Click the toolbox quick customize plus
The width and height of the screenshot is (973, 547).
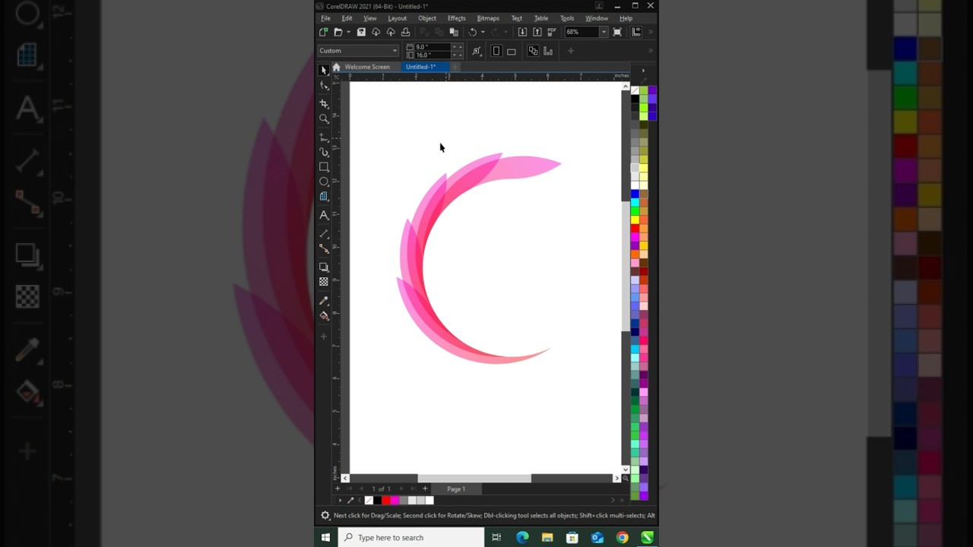[x=324, y=337]
